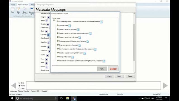The width and height of the screenshot is (179, 101).
Task: Switch to the Filmstrip tab
Action: pyautogui.click(x=20, y=91)
